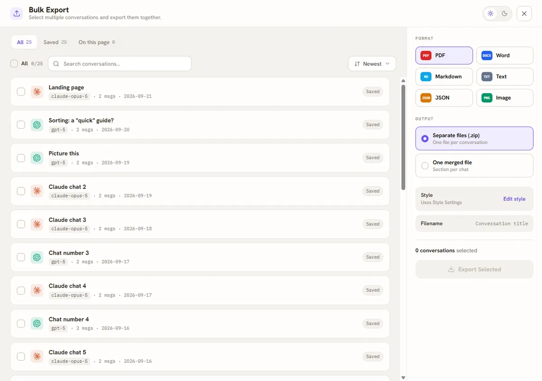Click Claude icon on Claude chat 3 row
542x381 pixels.
tap(37, 224)
